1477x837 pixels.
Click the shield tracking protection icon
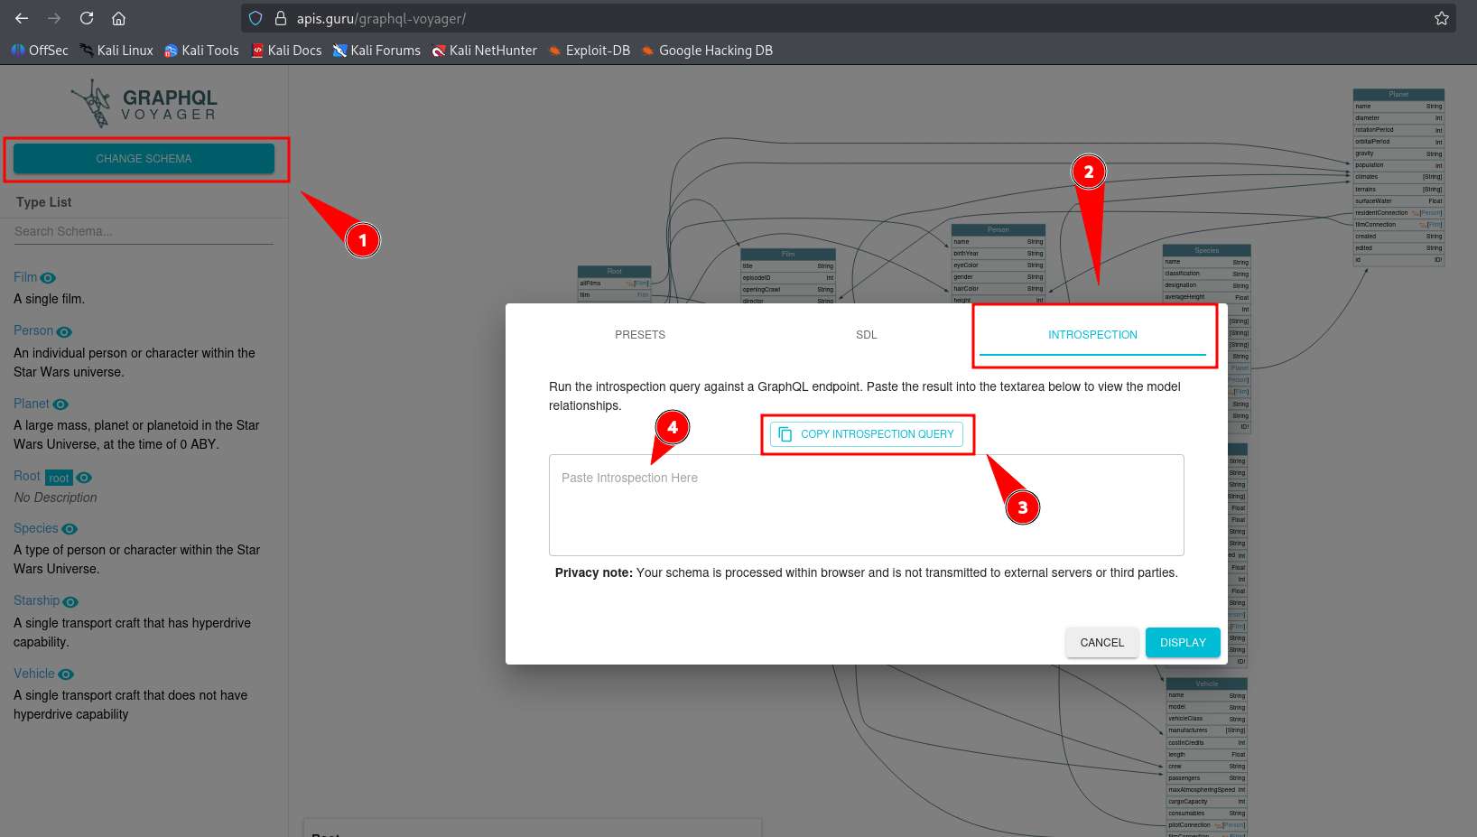pos(255,18)
